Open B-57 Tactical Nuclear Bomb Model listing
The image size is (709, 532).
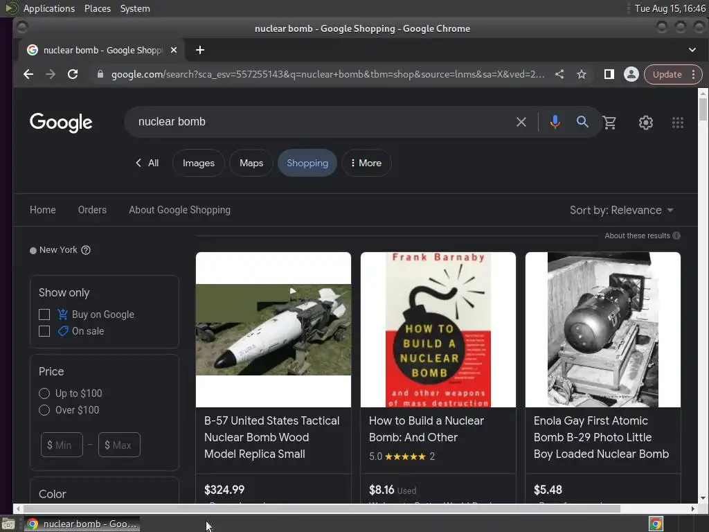(x=271, y=438)
